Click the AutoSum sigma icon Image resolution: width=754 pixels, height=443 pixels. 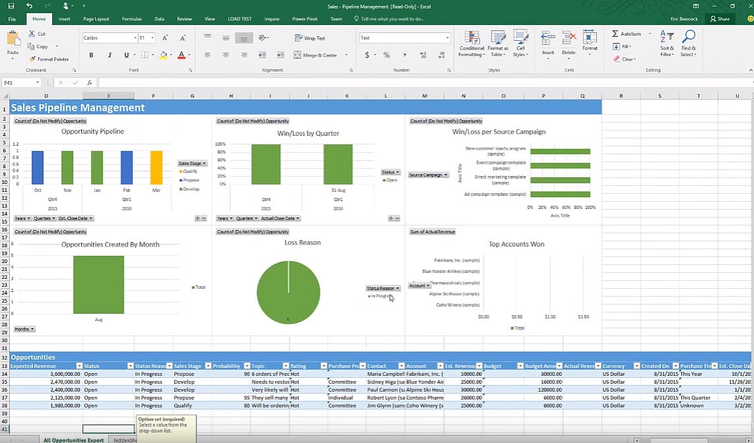tap(615, 34)
